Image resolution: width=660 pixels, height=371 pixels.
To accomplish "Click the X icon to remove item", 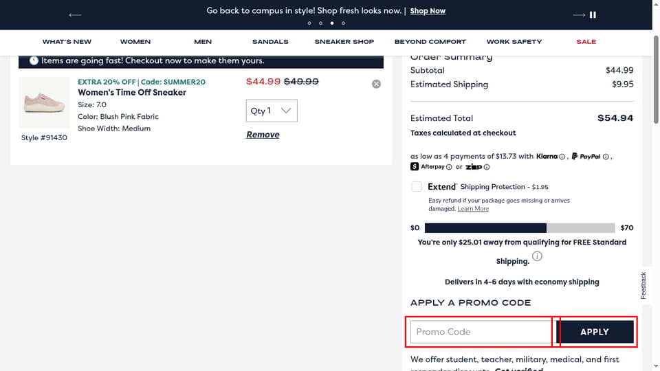I will point(376,84).
